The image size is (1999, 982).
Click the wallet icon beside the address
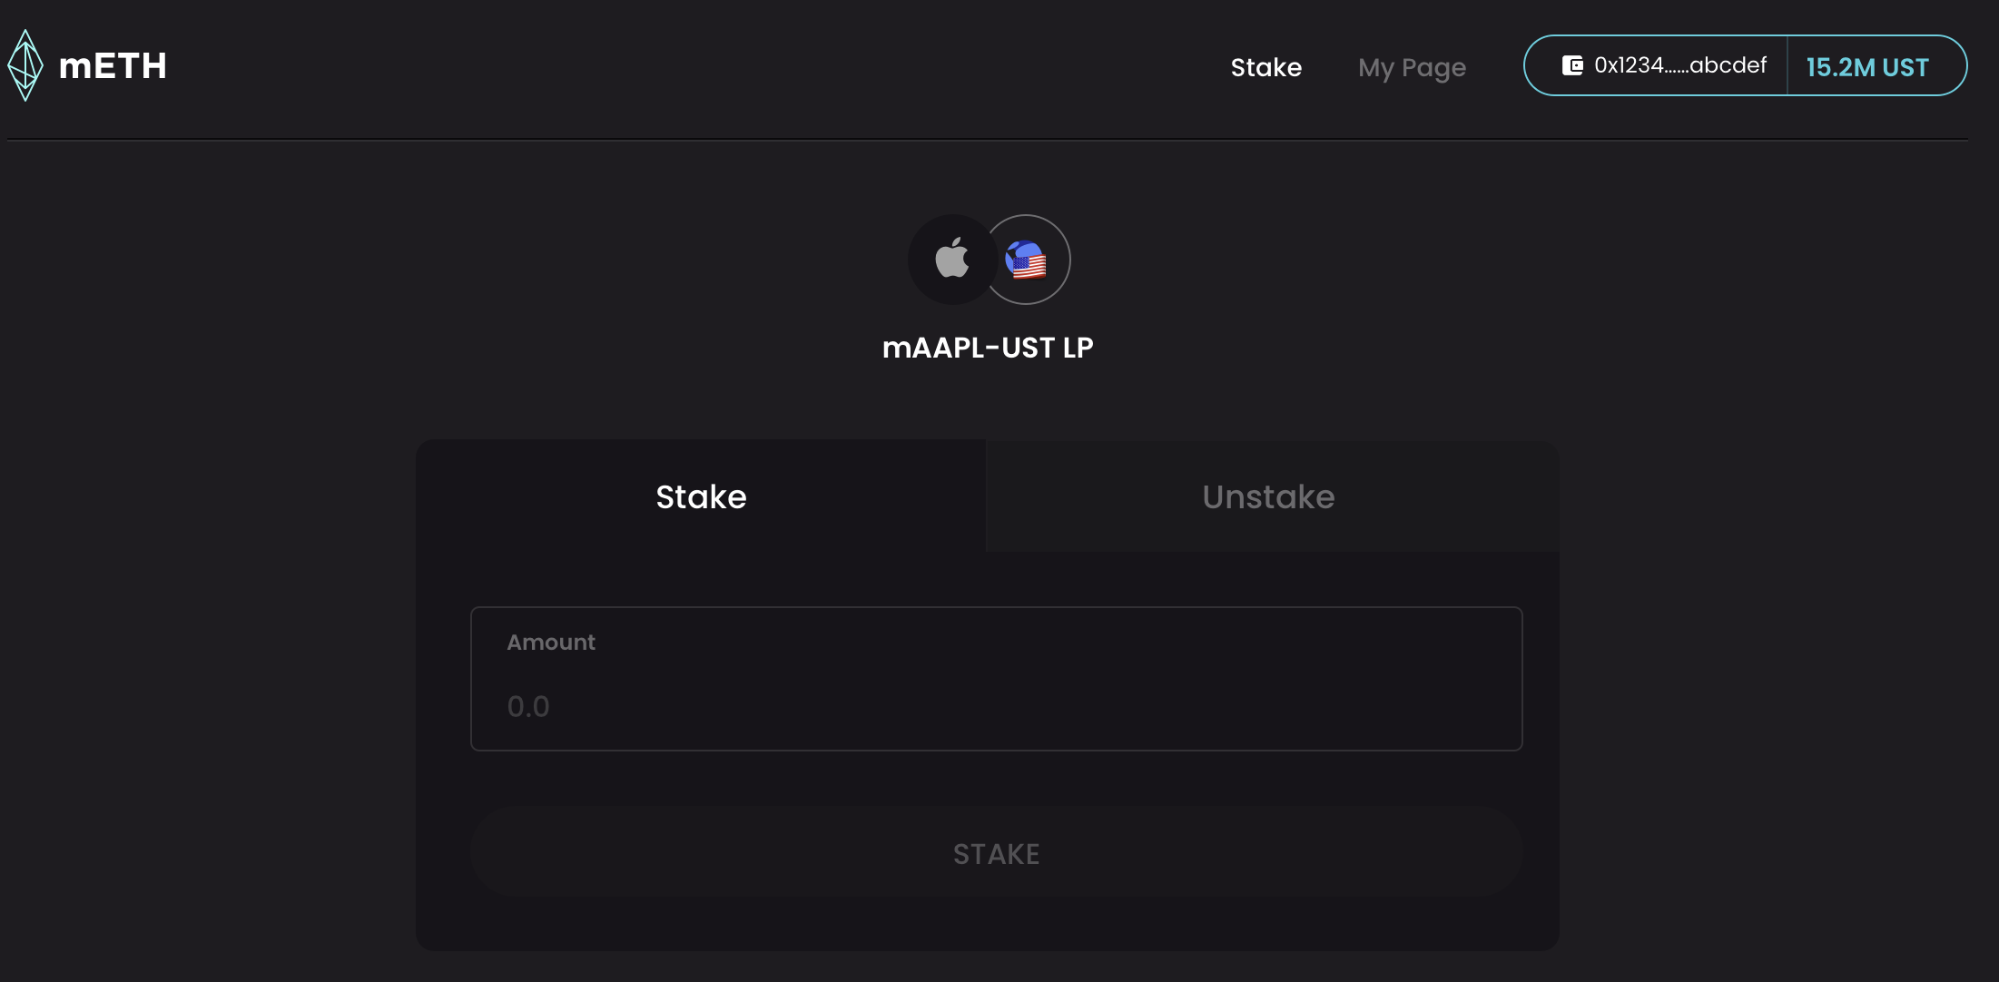1572,65
